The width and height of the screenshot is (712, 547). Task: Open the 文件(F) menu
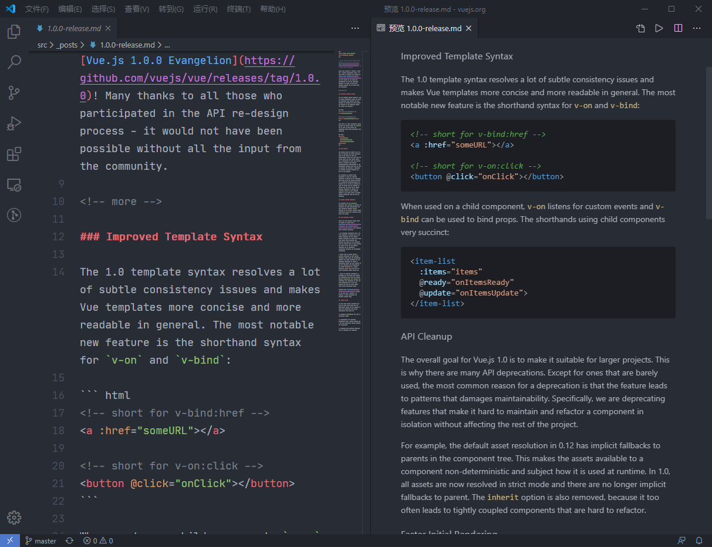pos(37,9)
